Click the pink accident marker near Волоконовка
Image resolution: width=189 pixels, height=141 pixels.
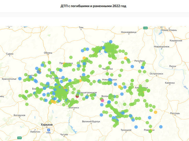coord(102,100)
